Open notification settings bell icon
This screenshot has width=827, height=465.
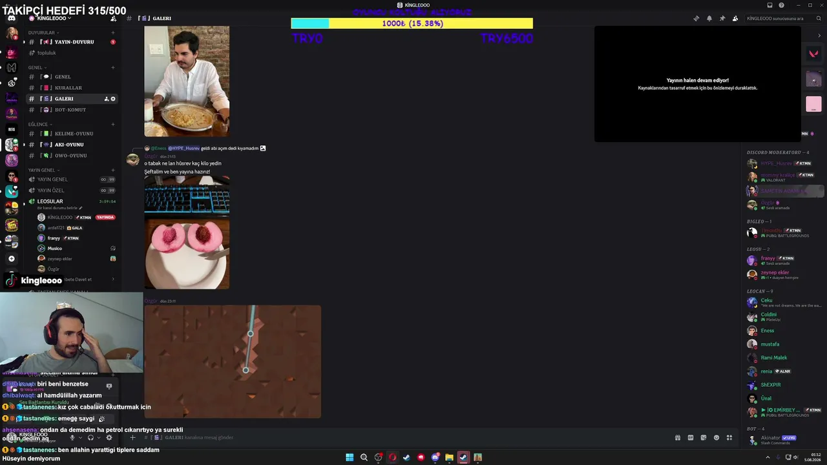[709, 18]
